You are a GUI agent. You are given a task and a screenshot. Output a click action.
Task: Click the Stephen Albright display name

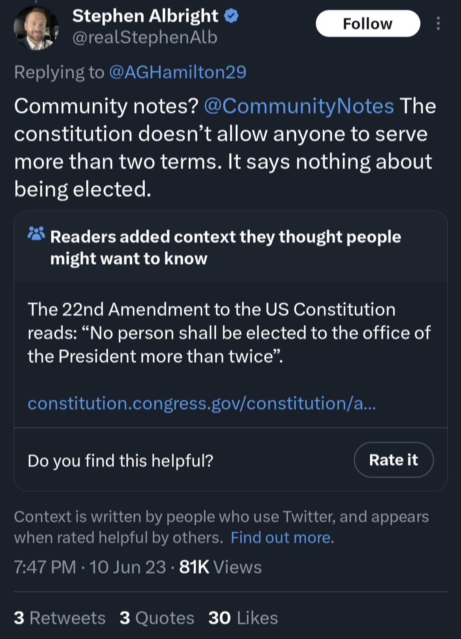(145, 16)
